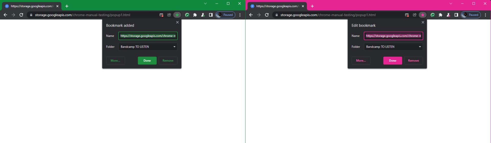Open the Paused profile button in pink window
The height and width of the screenshot is (143, 491).
[471, 15]
